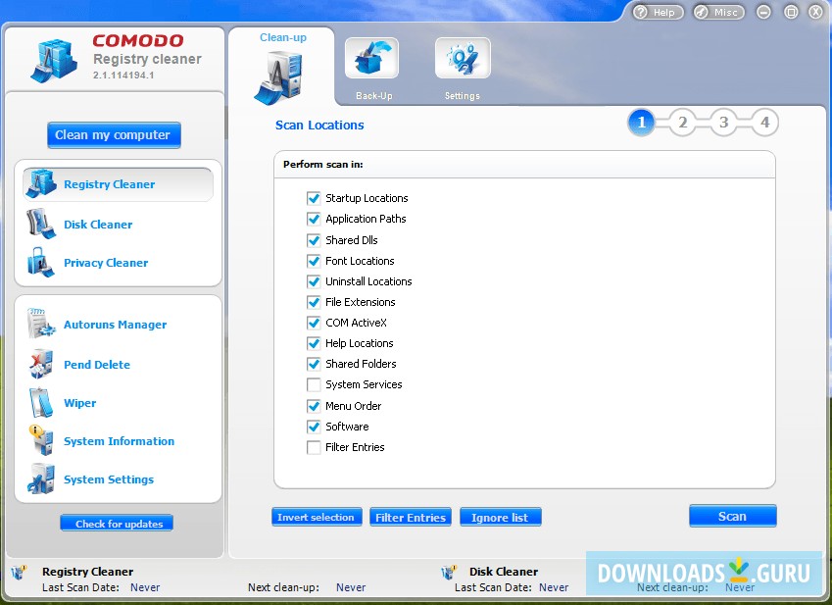Open the Misc menu

tap(719, 12)
